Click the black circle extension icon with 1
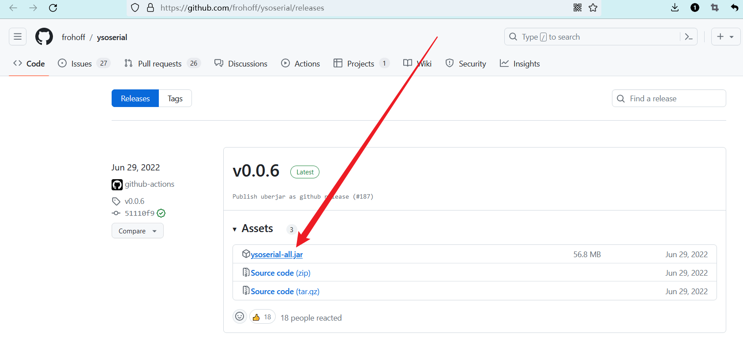The image size is (743, 362). [x=695, y=7]
